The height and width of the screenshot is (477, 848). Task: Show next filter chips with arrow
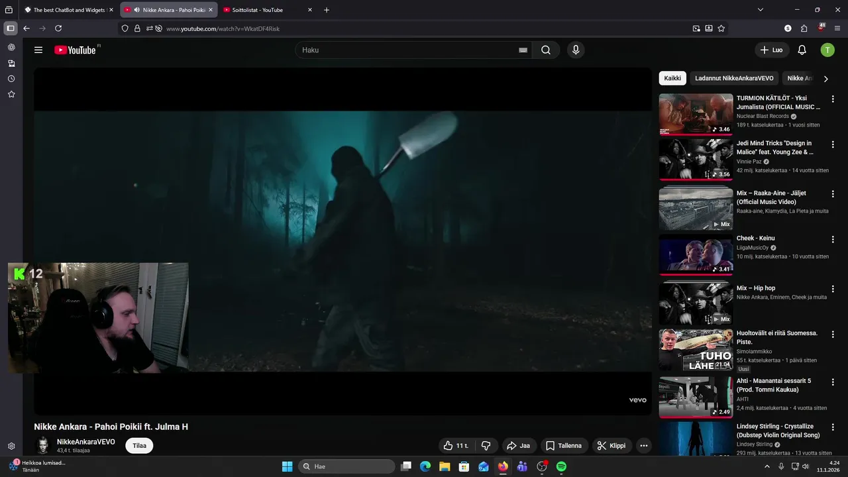coord(825,78)
